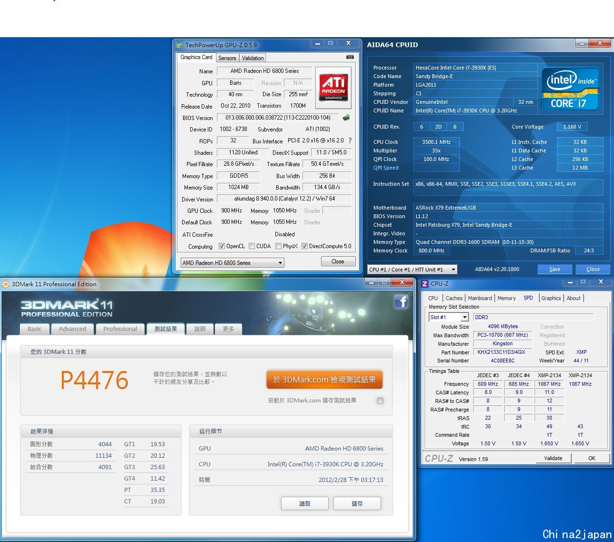614x542 pixels.
Task: Open the CPU #1 / Core #1 dropdown in AIDA64
Action: 412,270
